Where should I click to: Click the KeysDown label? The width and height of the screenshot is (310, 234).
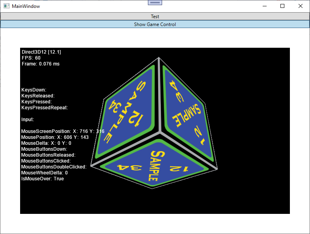(x=34, y=90)
